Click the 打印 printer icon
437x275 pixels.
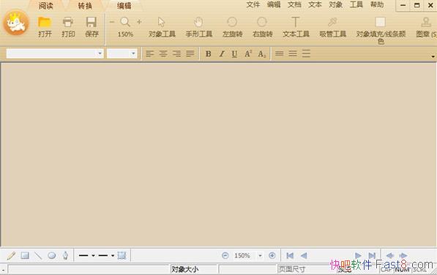(x=68, y=23)
